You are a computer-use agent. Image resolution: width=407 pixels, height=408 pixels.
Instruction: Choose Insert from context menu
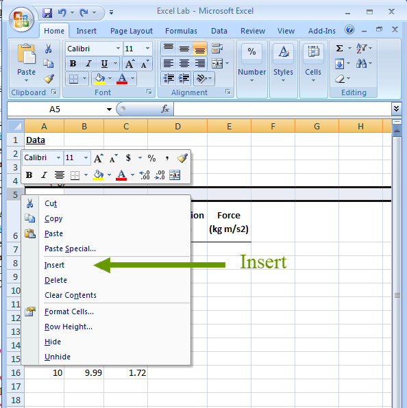(x=106, y=265)
